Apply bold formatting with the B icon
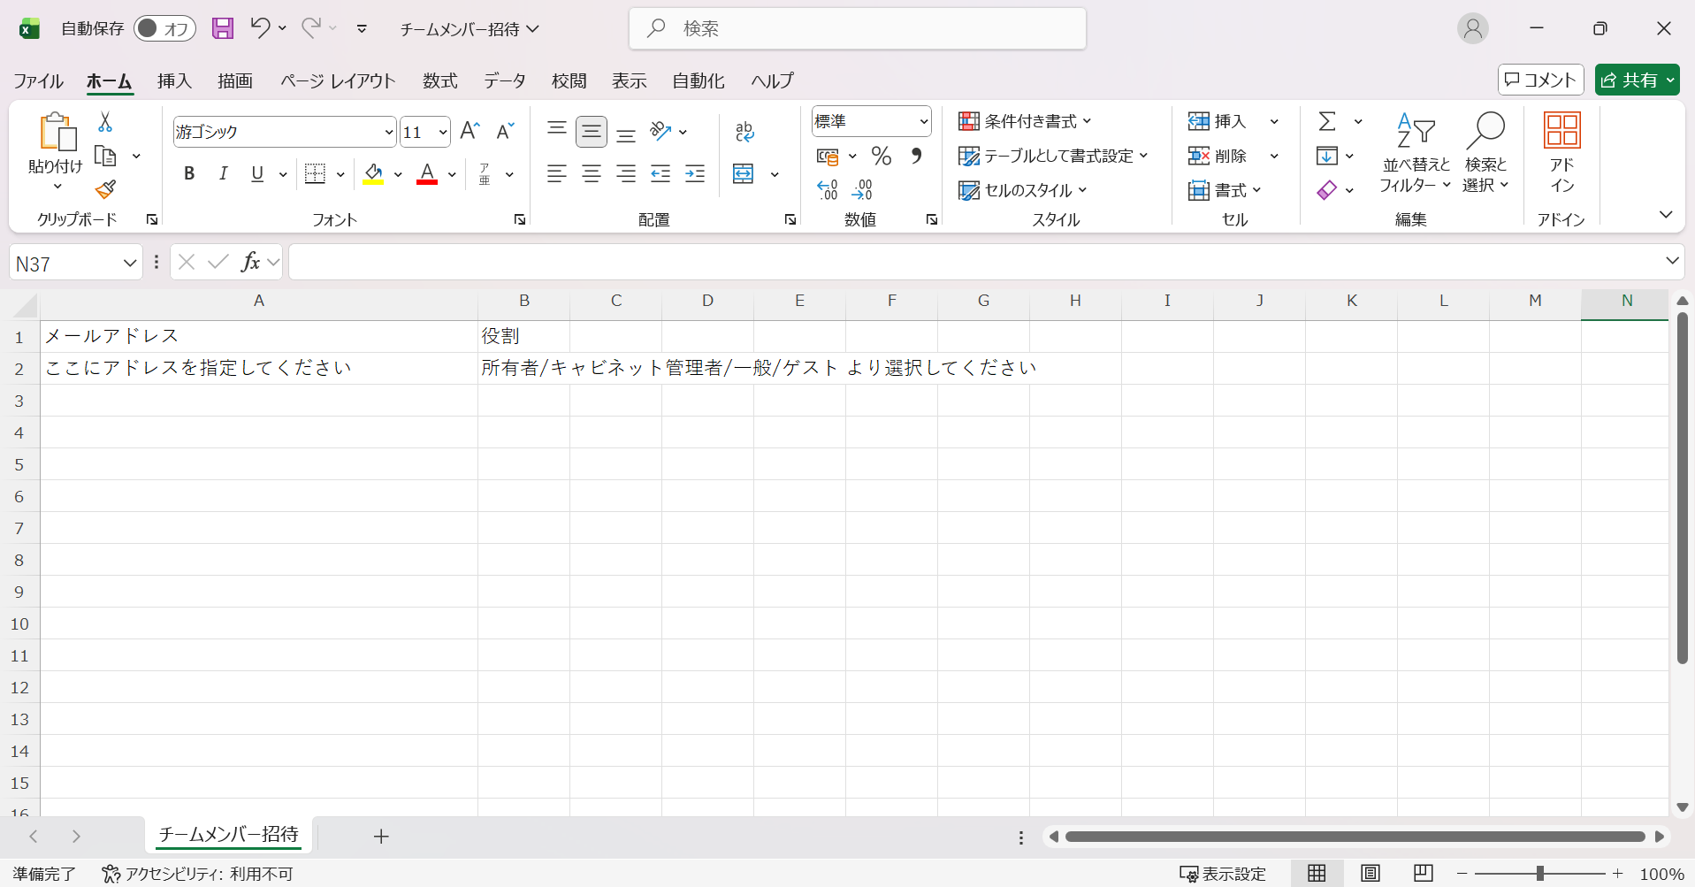The width and height of the screenshot is (1695, 887). [x=188, y=173]
